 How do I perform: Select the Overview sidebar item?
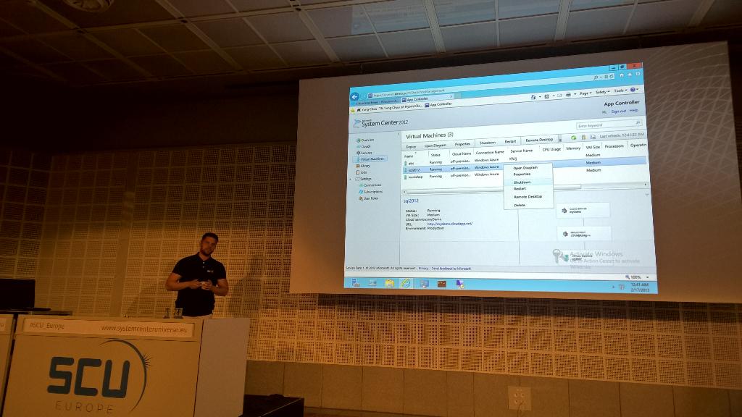367,139
